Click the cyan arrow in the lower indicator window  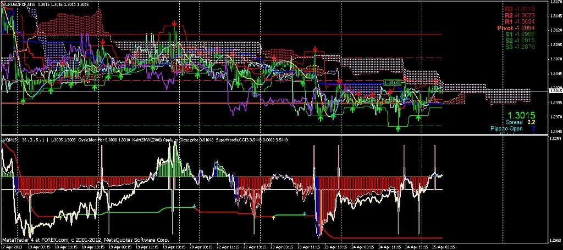pyautogui.click(x=194, y=207)
